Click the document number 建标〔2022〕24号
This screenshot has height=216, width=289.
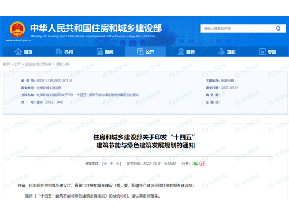click(50, 102)
